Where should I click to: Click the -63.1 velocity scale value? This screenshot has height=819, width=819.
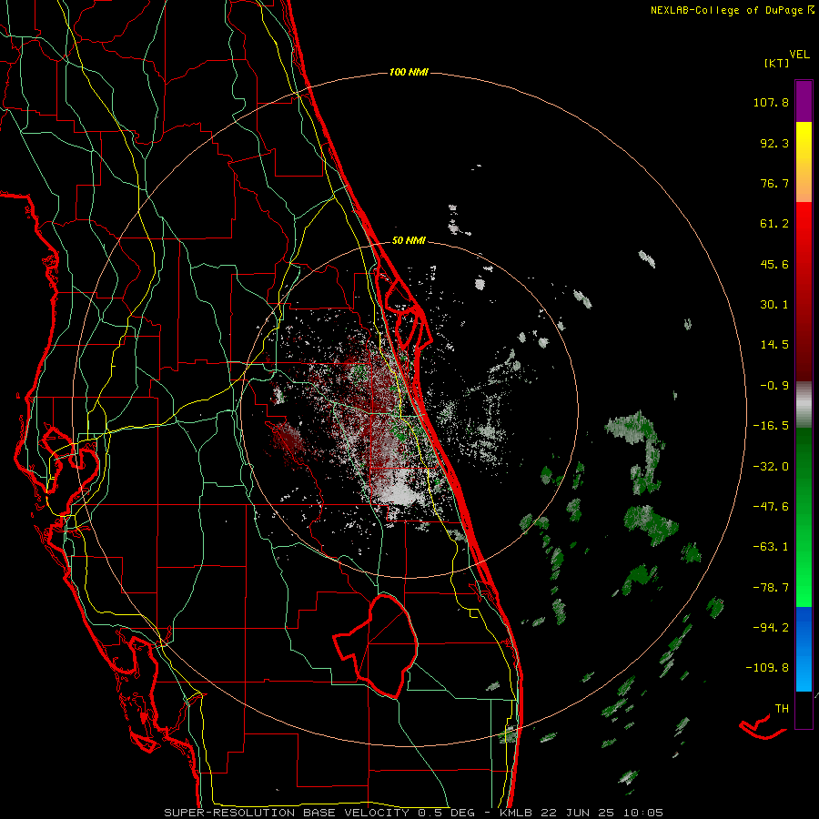(x=771, y=547)
